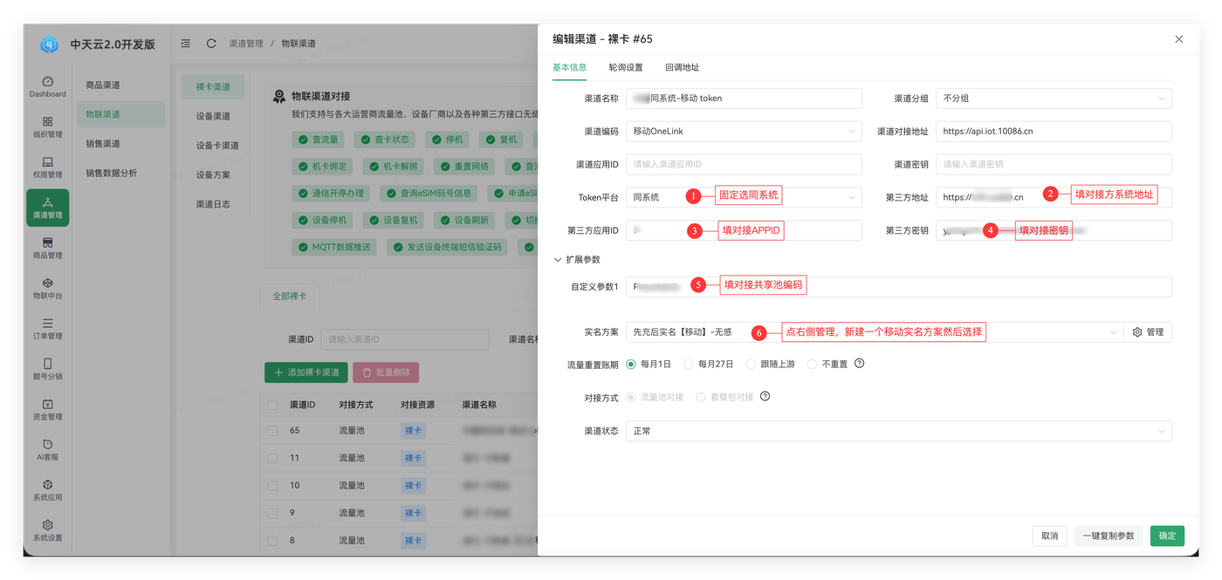
Task: Click 确定 button
Action: 1167,536
